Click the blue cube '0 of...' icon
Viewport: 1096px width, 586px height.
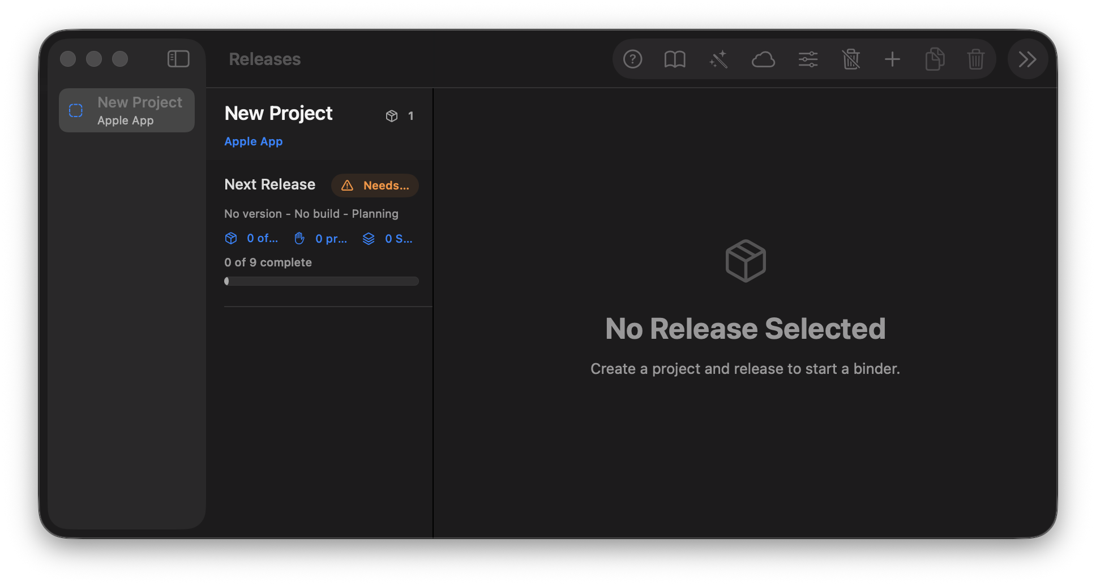point(231,239)
